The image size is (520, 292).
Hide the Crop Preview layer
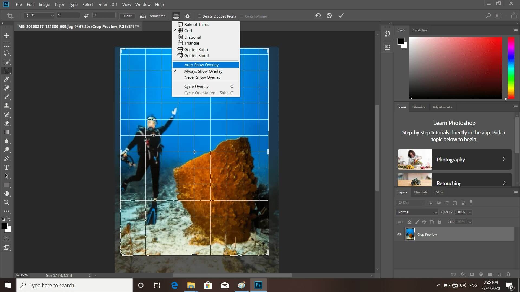click(x=399, y=234)
